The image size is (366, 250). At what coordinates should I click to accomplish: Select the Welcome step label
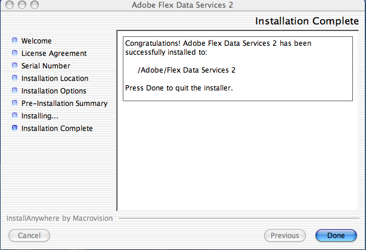point(36,40)
